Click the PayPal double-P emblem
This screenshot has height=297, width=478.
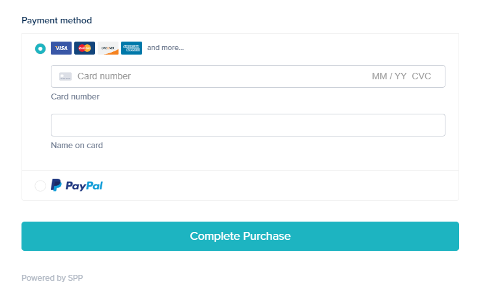(x=57, y=185)
